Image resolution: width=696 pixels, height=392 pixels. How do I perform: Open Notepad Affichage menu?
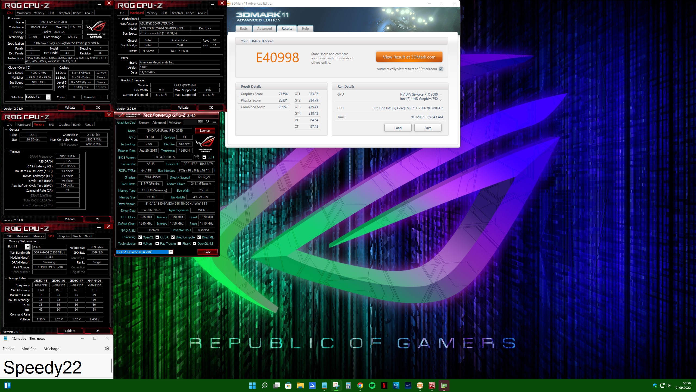(51, 349)
